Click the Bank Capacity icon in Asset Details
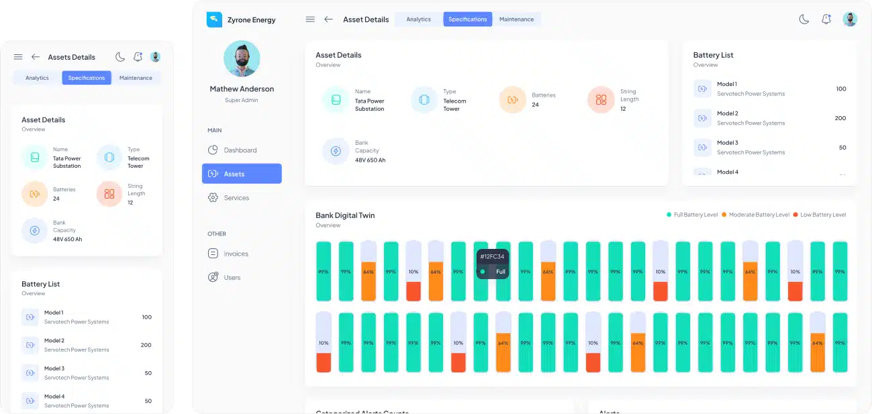The height and width of the screenshot is (414, 872). [x=336, y=151]
